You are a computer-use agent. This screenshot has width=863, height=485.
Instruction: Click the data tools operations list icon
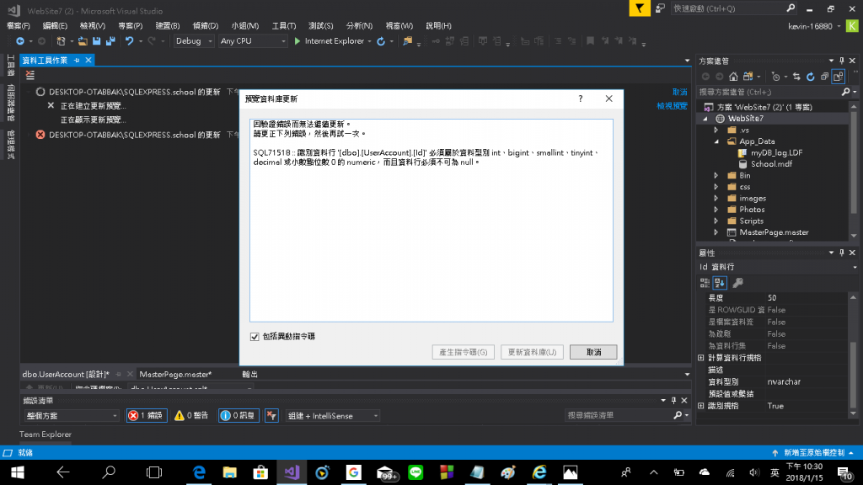pos(30,75)
